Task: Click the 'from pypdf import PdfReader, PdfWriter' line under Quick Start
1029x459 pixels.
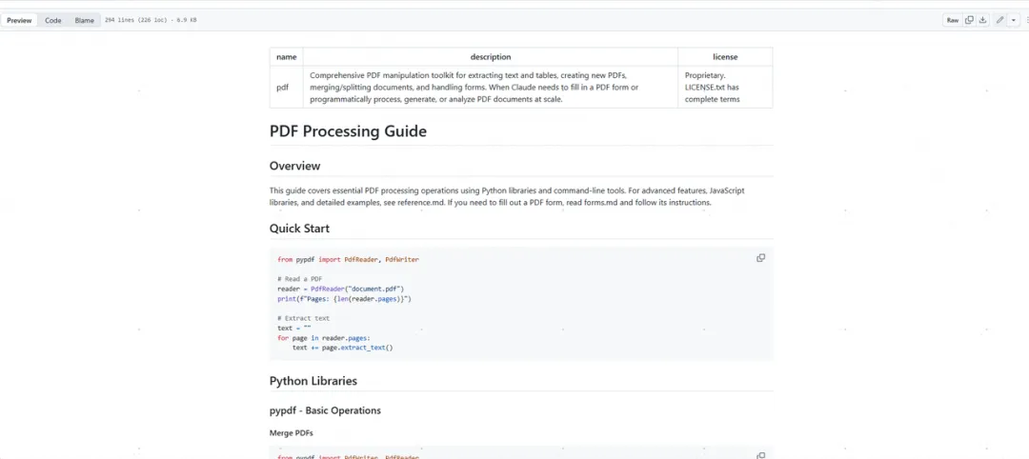Action: click(x=348, y=260)
